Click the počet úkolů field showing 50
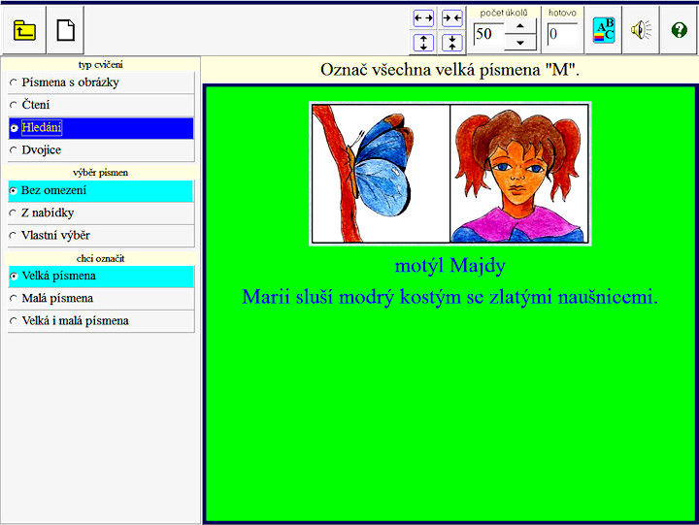699x525 pixels. (x=489, y=34)
